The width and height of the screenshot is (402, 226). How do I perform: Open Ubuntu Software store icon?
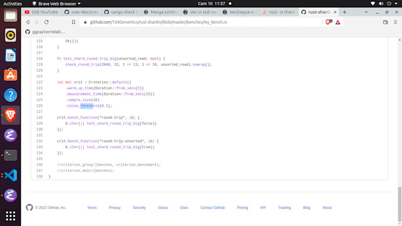[x=11, y=75]
